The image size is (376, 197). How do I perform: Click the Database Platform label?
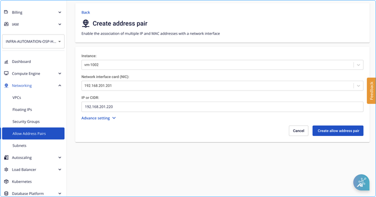pyautogui.click(x=28, y=193)
